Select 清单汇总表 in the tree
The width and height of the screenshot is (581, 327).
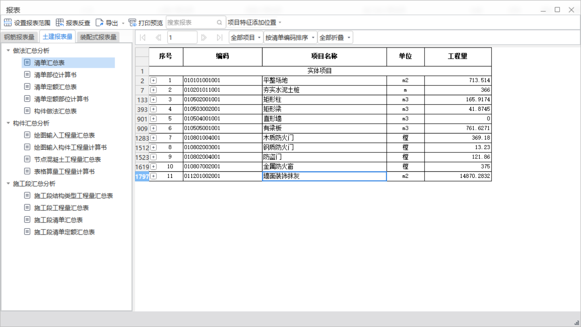click(x=49, y=62)
